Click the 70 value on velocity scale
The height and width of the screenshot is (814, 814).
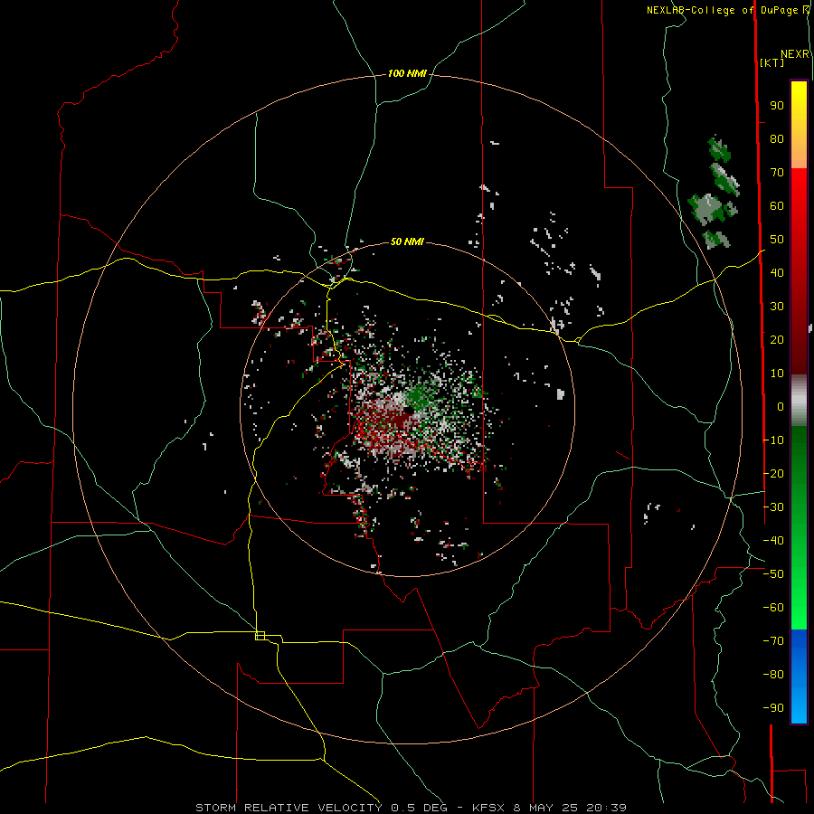point(777,173)
